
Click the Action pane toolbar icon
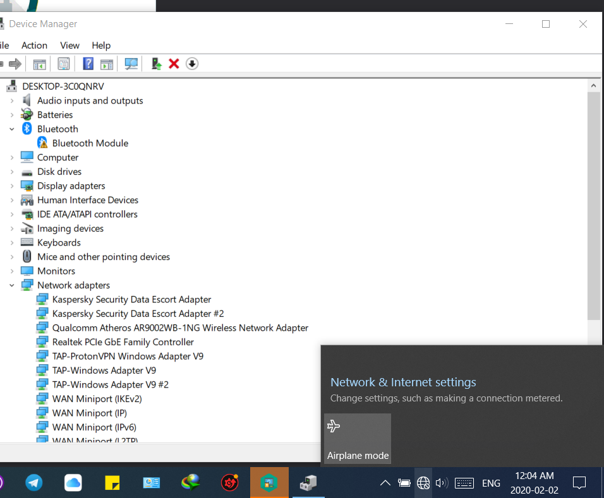coord(107,64)
